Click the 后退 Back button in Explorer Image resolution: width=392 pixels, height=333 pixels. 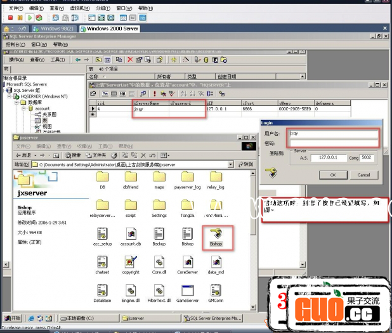pyautogui.click(x=23, y=155)
